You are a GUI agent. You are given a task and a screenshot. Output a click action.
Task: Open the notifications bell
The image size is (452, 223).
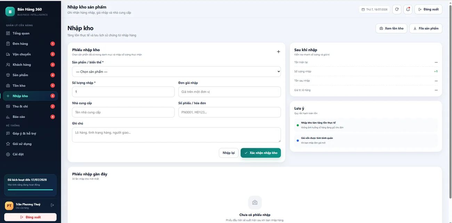click(407, 9)
